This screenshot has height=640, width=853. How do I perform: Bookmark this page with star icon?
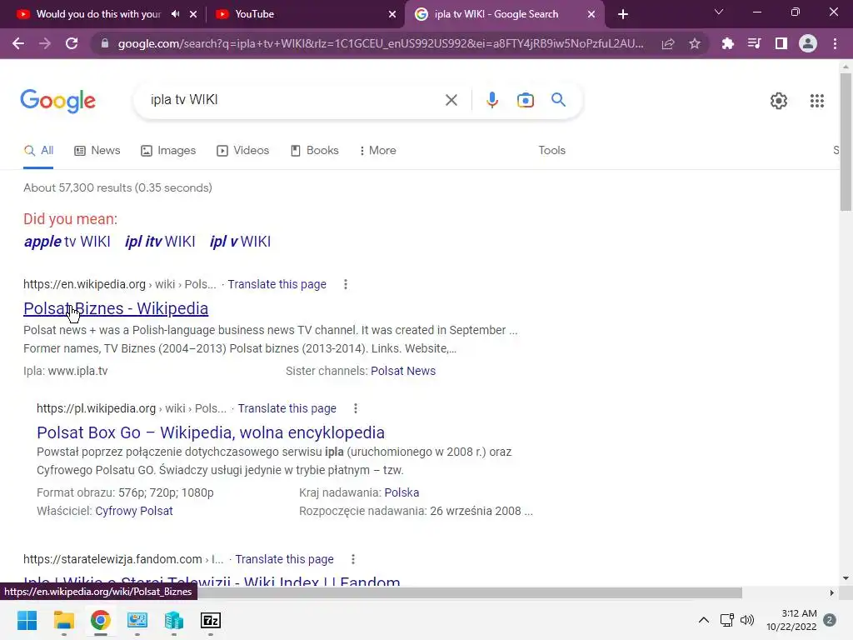[x=695, y=43]
